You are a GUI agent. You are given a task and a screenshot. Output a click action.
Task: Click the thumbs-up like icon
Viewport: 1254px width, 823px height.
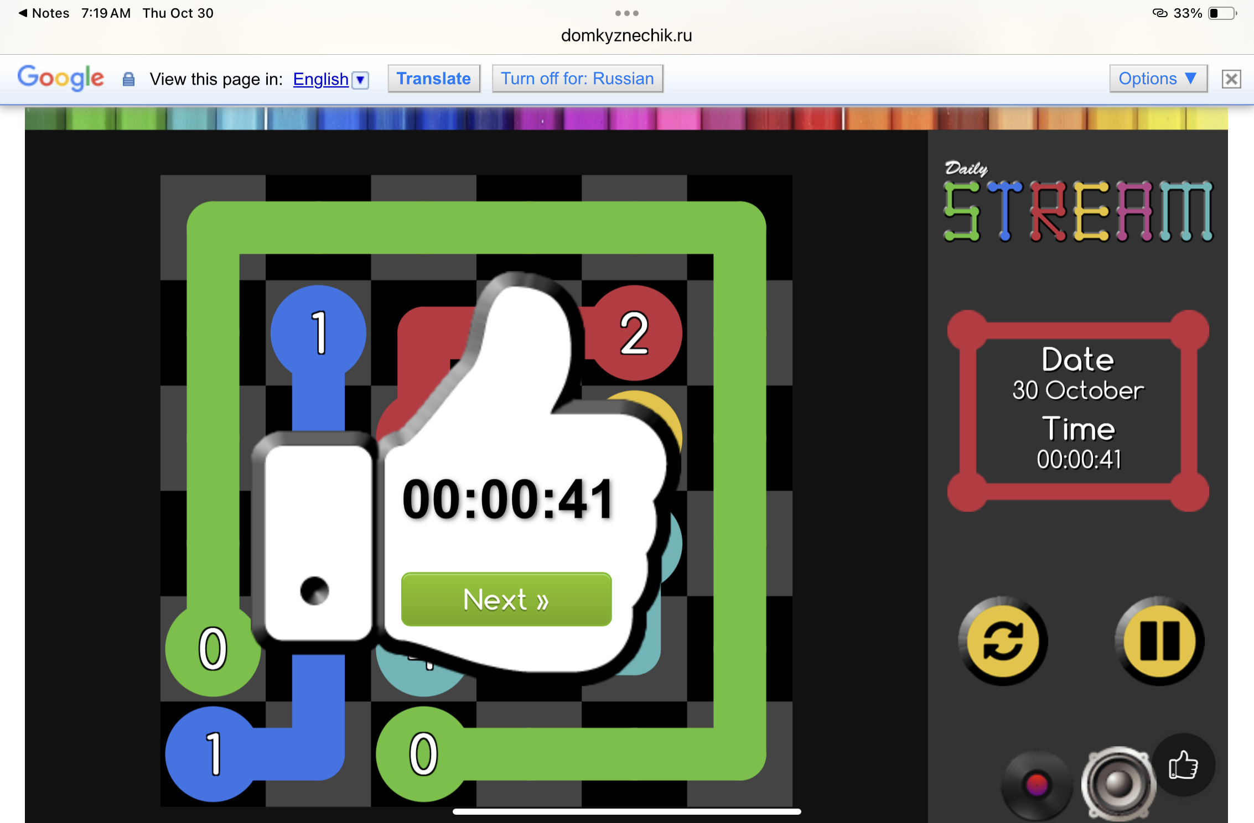[x=1183, y=765]
